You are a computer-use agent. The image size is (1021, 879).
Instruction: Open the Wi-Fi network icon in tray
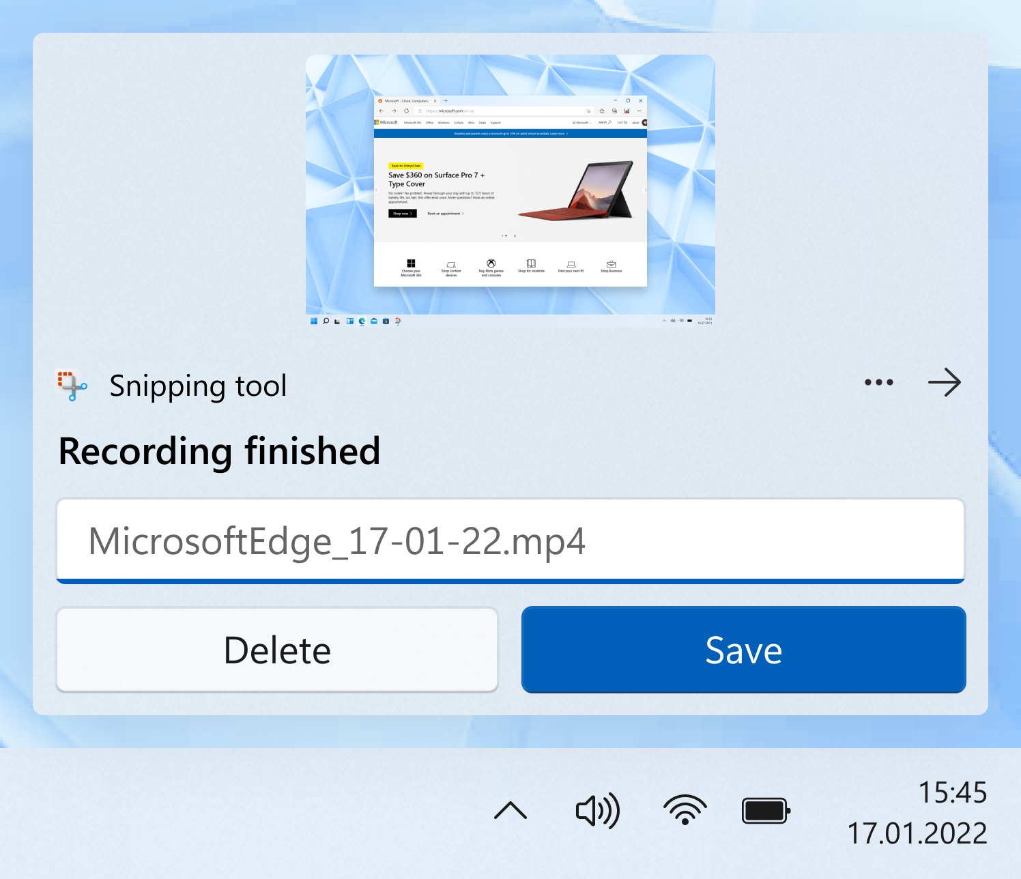[x=685, y=810]
